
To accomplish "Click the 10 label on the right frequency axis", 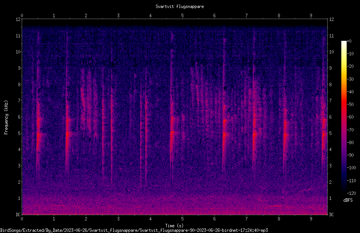I will coord(331,52).
